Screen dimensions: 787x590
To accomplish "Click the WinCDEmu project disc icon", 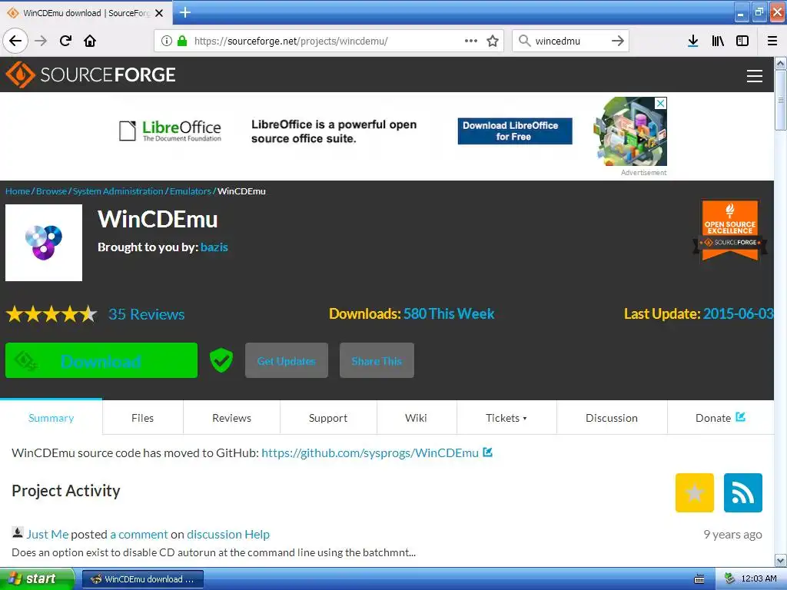I will 44,242.
